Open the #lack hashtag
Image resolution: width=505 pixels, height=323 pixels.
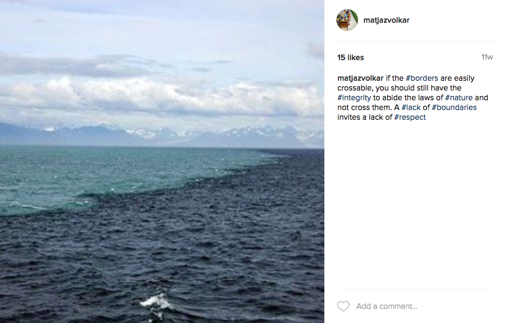coord(411,107)
